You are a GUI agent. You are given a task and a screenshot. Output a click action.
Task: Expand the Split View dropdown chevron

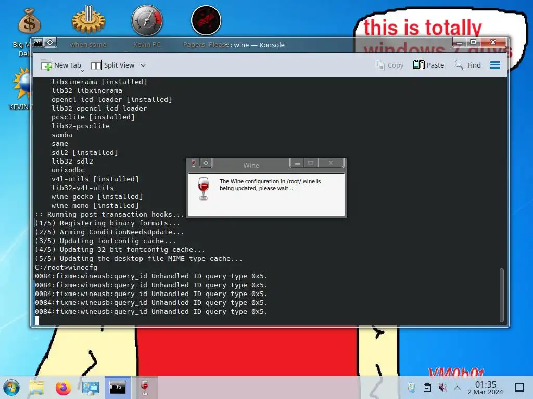[x=143, y=65]
